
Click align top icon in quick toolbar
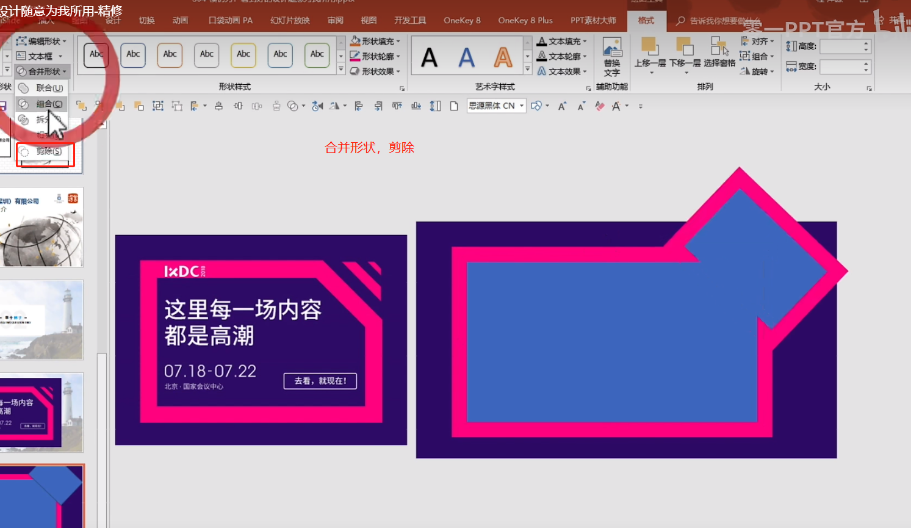coord(397,106)
